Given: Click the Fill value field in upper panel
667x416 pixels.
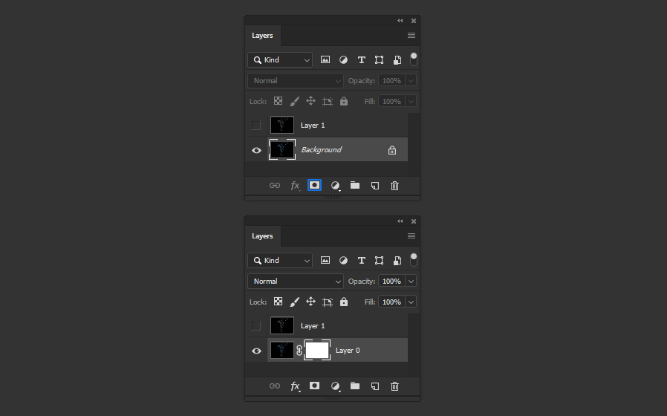Looking at the screenshot, I should point(391,101).
